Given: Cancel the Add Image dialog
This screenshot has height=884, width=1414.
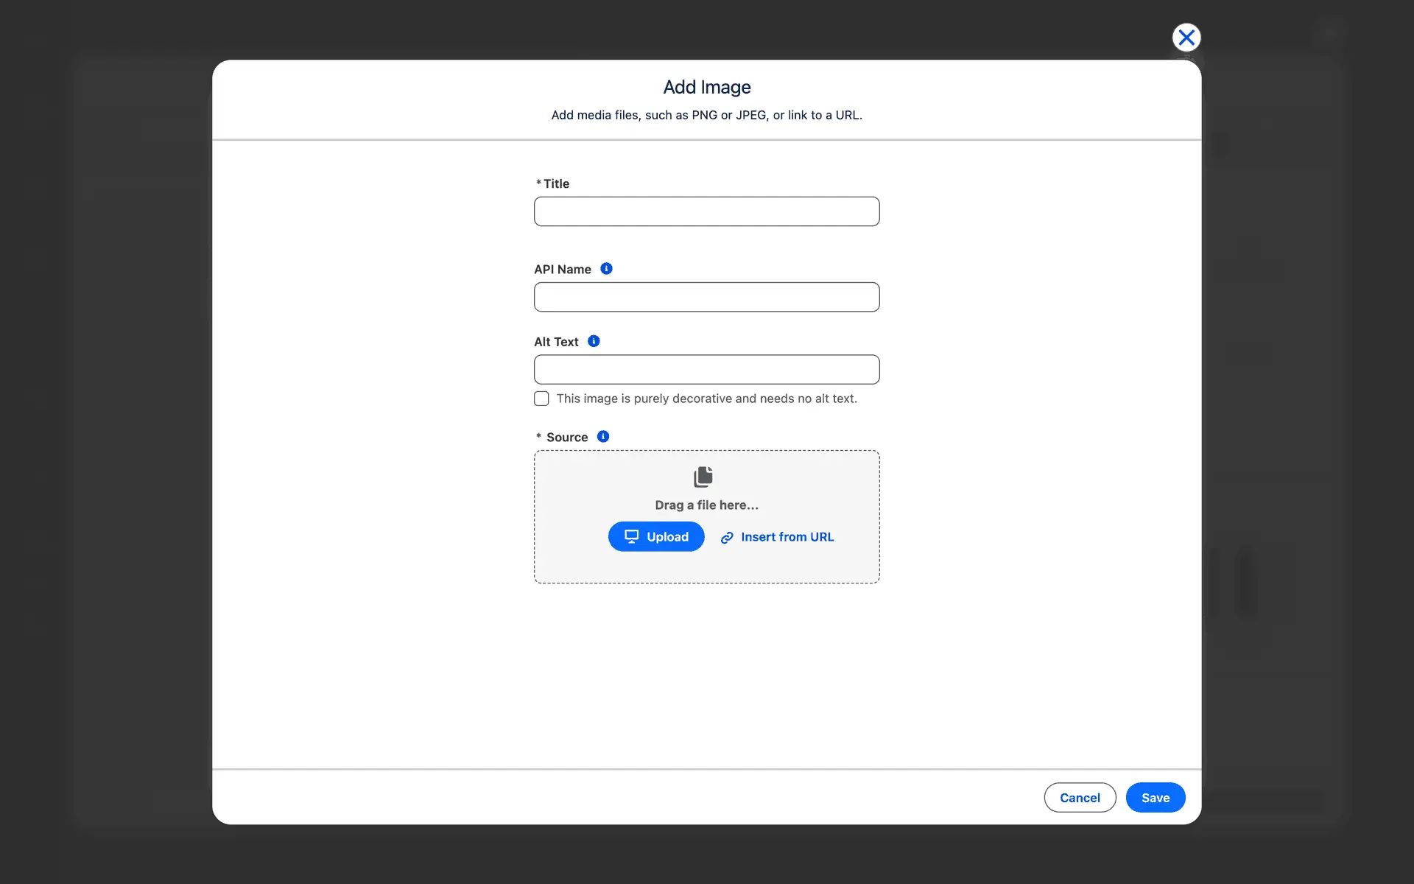Looking at the screenshot, I should [1080, 798].
